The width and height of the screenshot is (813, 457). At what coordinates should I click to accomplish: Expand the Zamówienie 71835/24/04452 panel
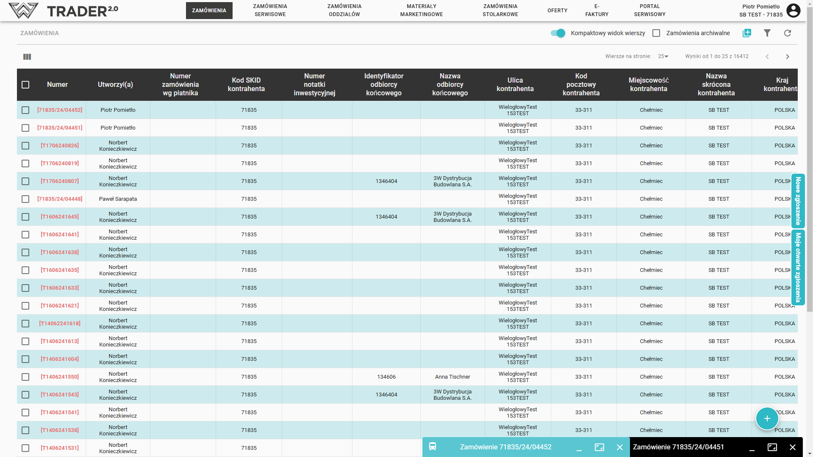(x=599, y=447)
